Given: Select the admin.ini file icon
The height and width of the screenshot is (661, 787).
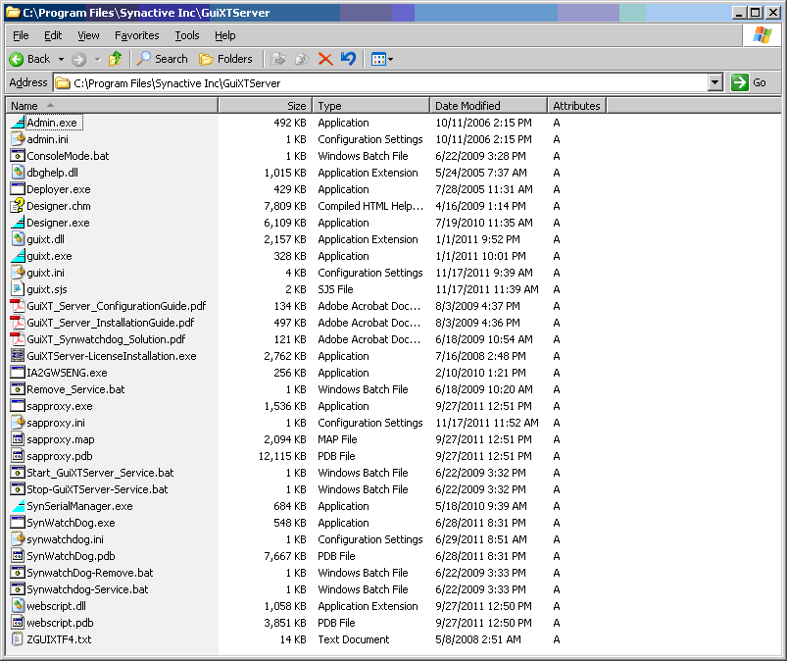Looking at the screenshot, I should 18,139.
